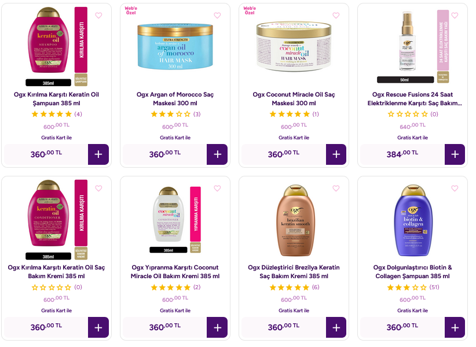Add Keratin Oil Şampuan 385 ml to cart
The height and width of the screenshot is (347, 476).
(x=98, y=154)
